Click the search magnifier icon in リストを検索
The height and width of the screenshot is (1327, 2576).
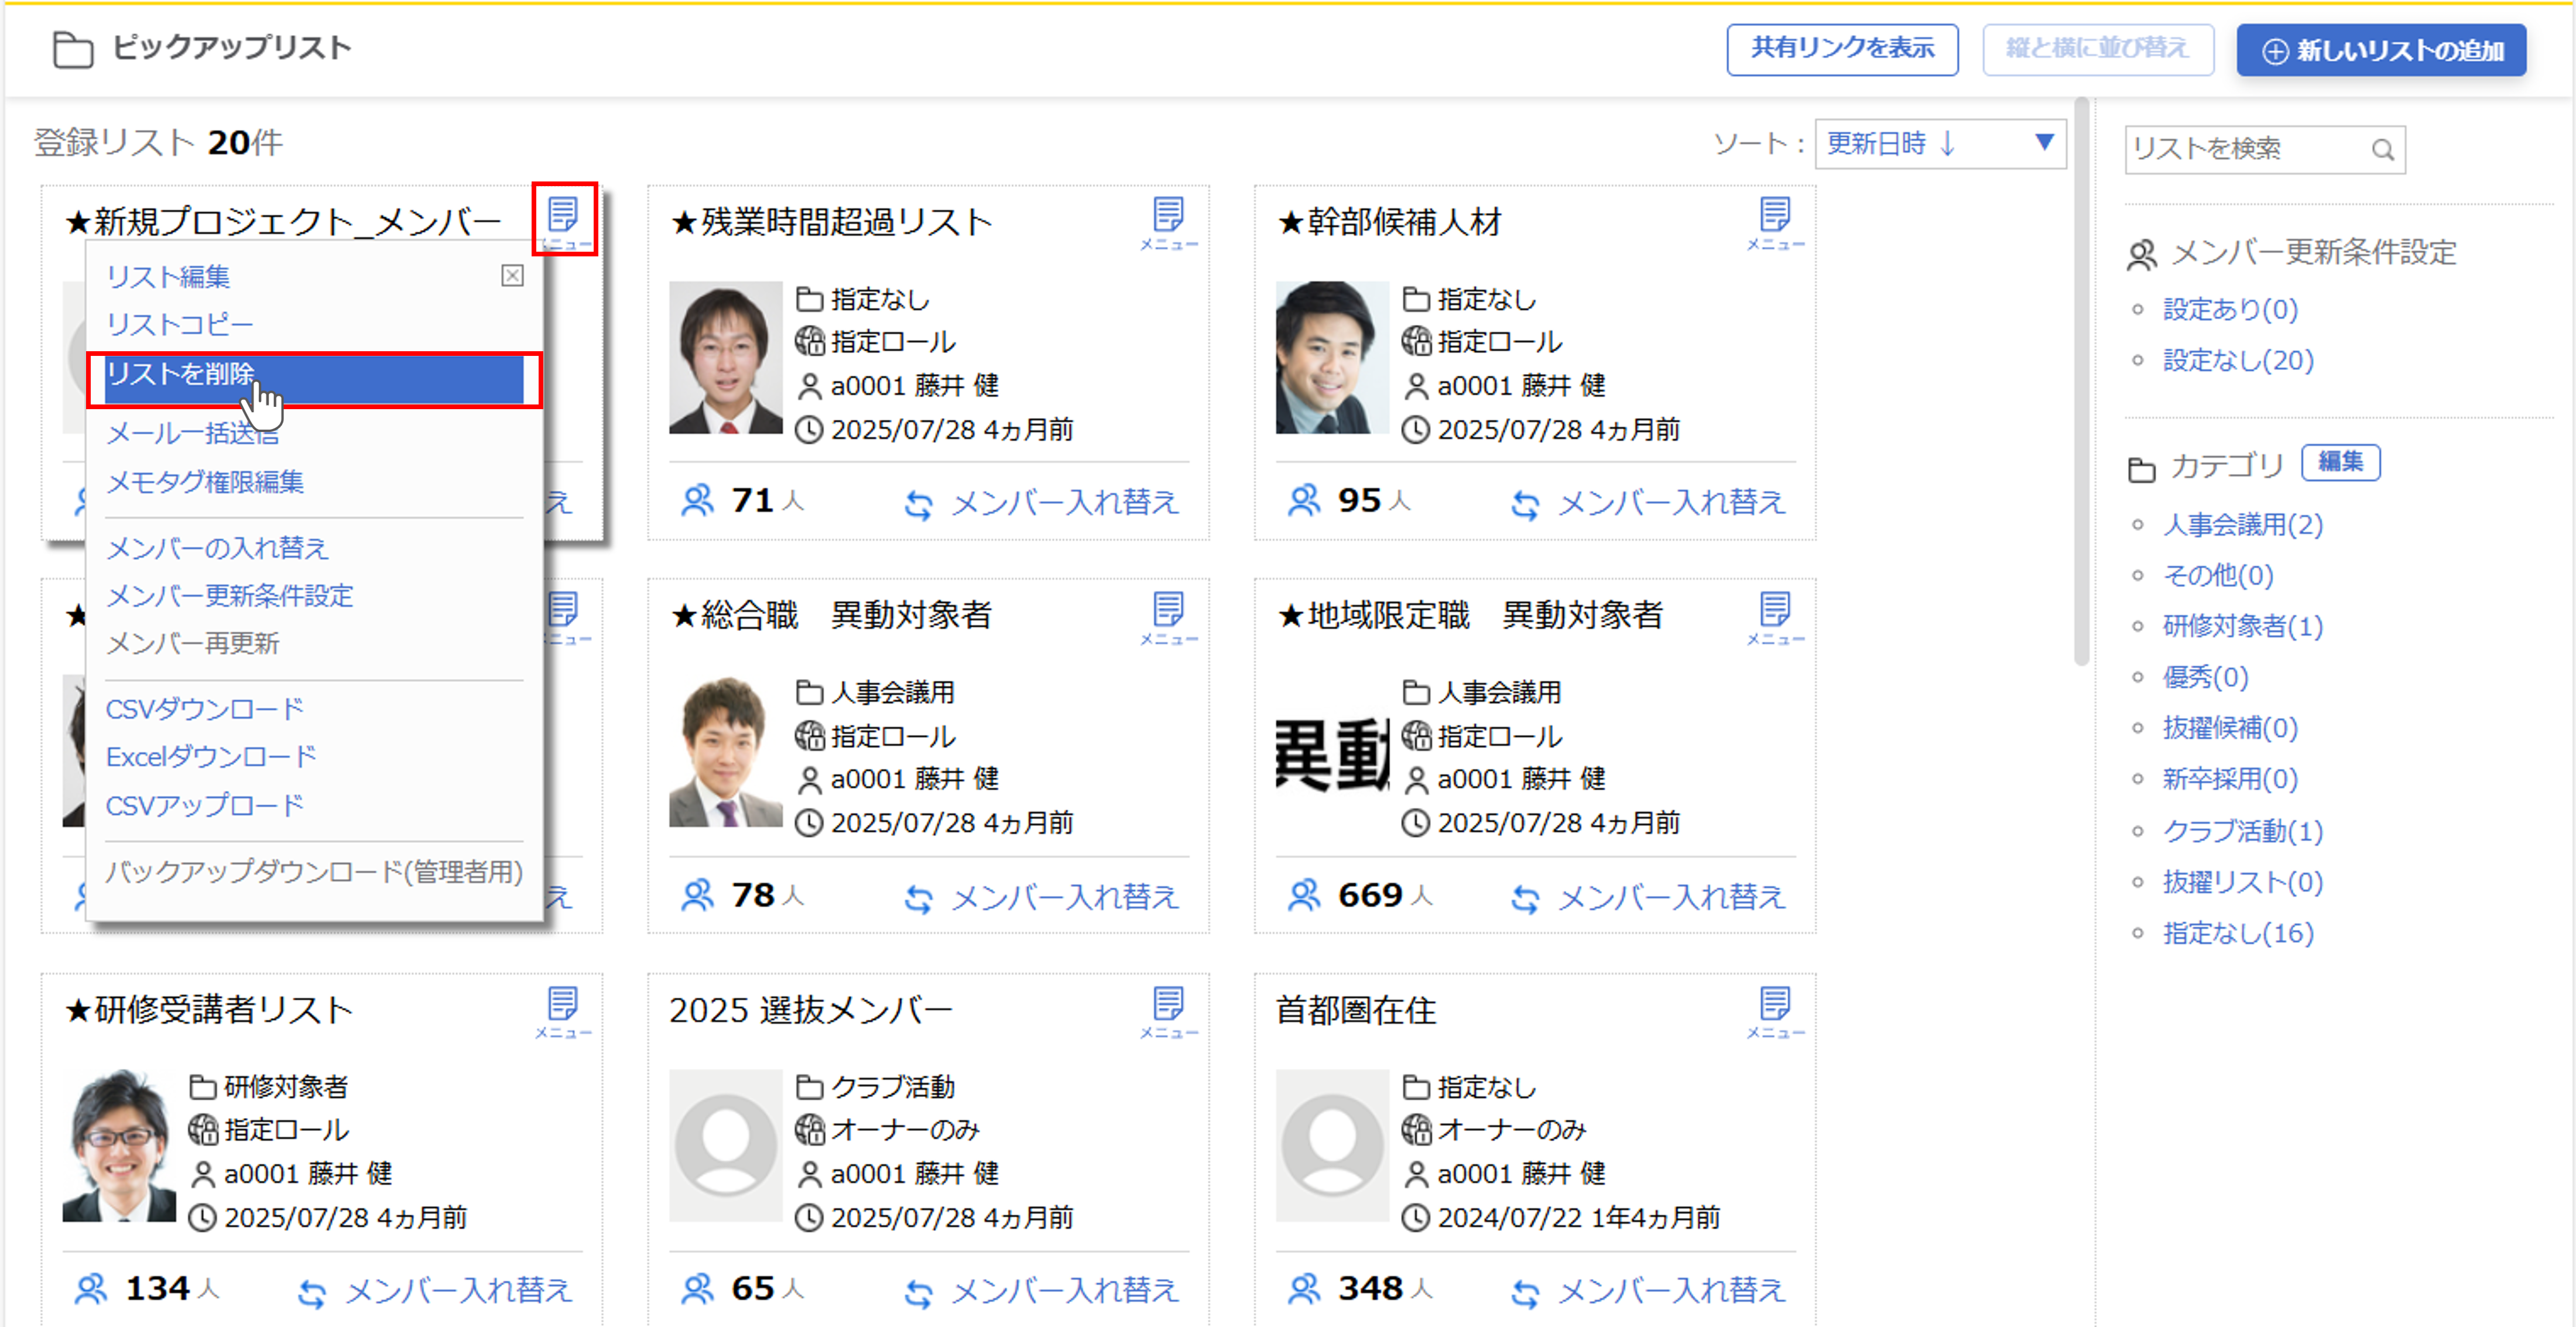[2383, 150]
